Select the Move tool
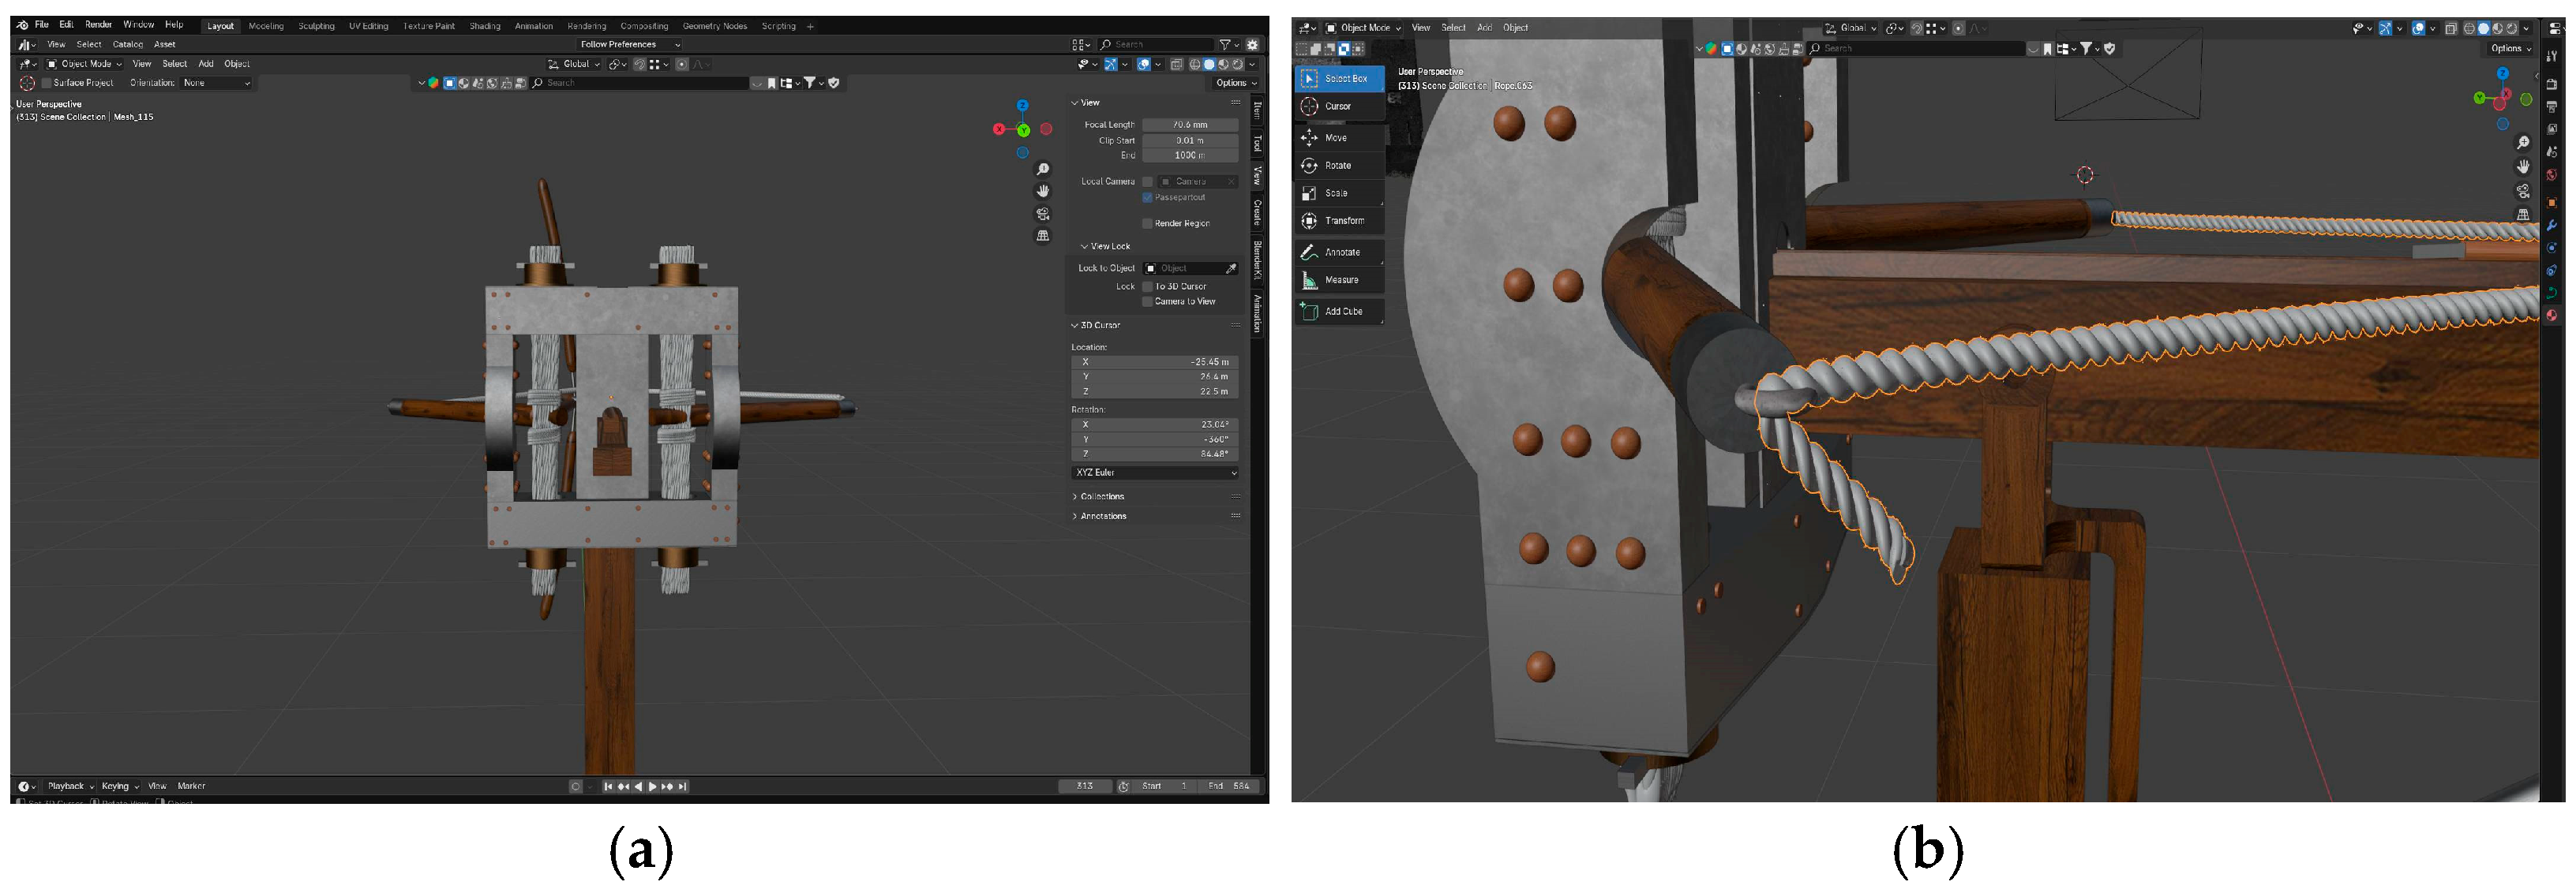Image resolution: width=2576 pixels, height=893 pixels. [1337, 138]
